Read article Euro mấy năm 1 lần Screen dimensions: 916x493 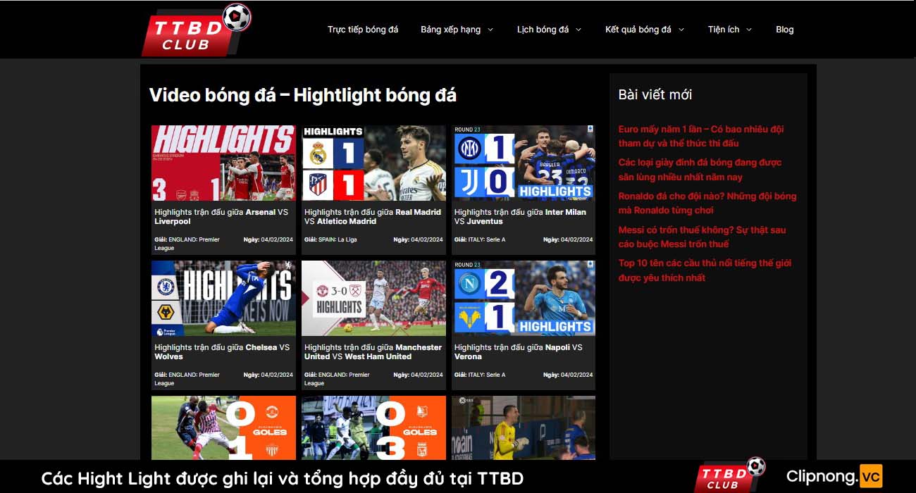(701, 136)
